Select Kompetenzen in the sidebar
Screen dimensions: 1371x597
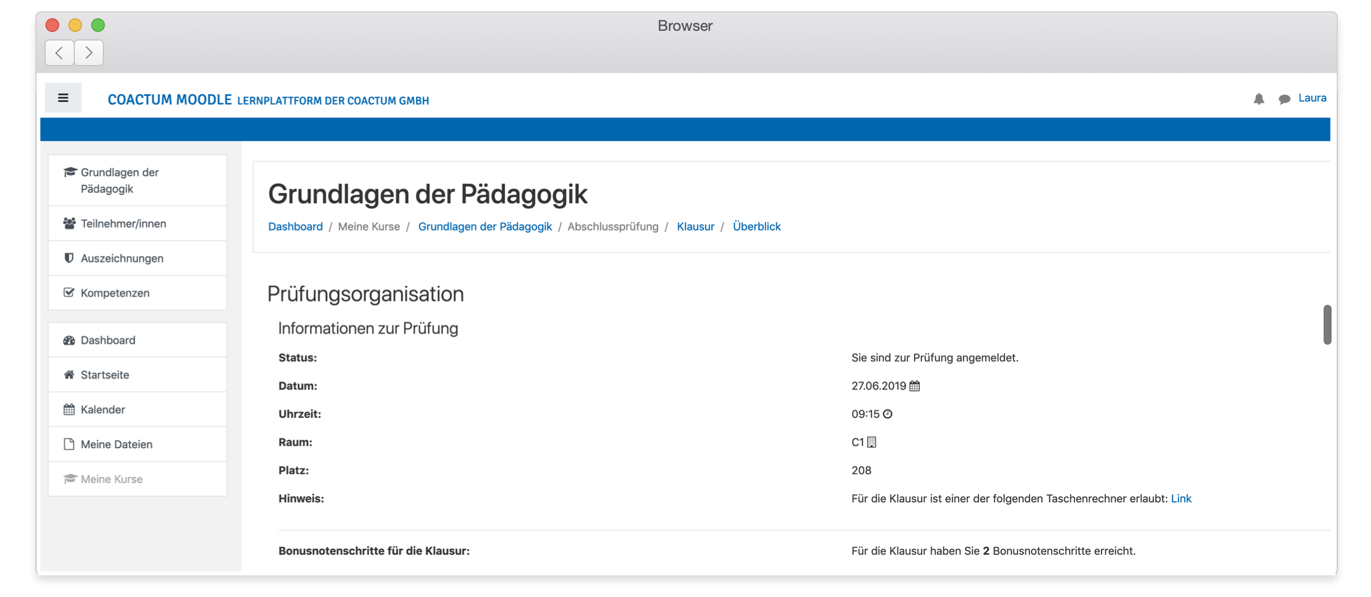(113, 293)
